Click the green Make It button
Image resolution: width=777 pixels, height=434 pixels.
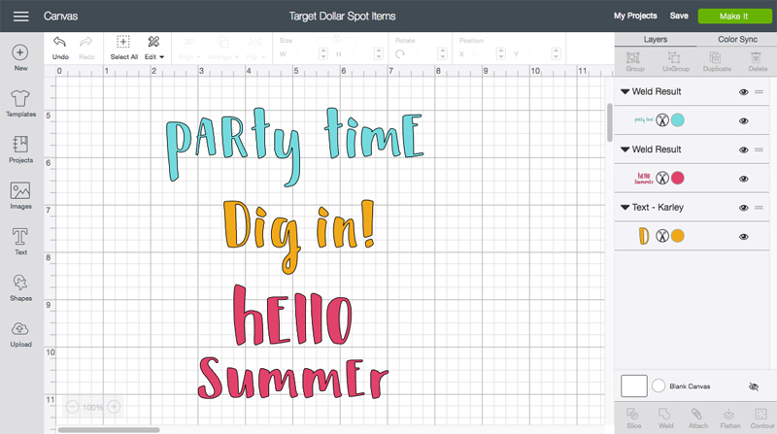[x=734, y=17]
